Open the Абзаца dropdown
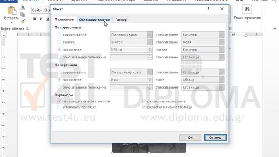279x157 pixels. pos(203,80)
